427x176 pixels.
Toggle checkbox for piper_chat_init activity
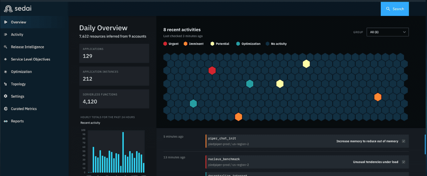[x=403, y=141]
